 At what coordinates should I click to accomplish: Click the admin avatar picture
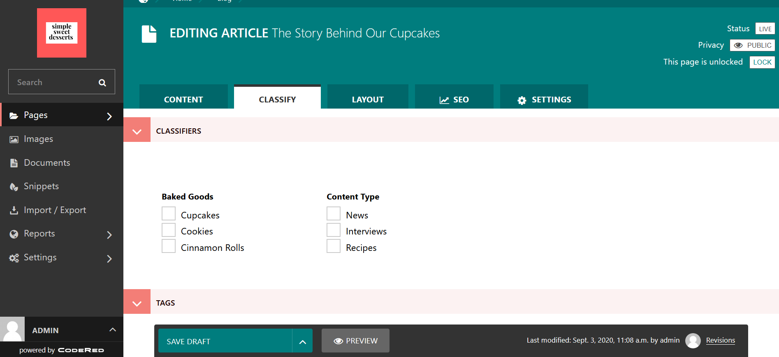(12, 329)
